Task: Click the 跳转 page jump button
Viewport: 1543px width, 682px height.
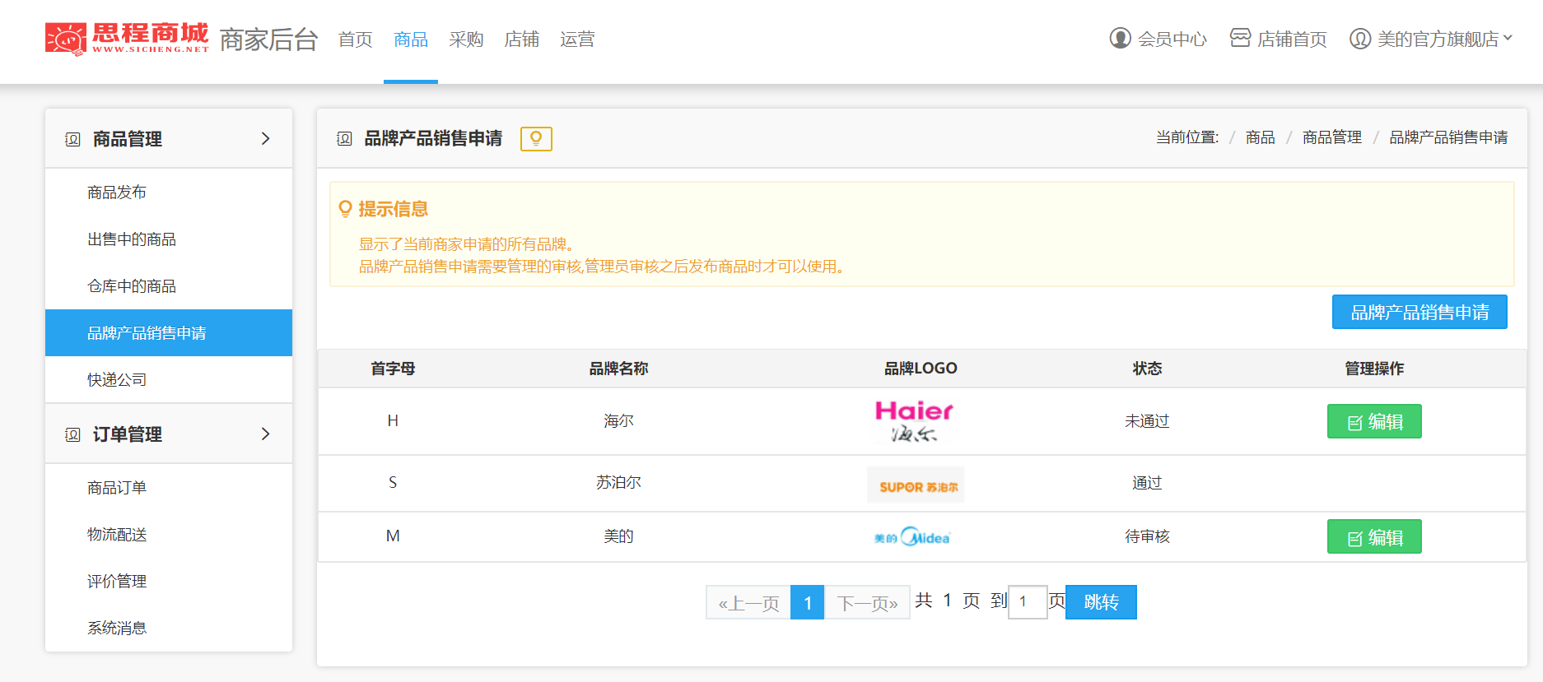Action: 1101,602
